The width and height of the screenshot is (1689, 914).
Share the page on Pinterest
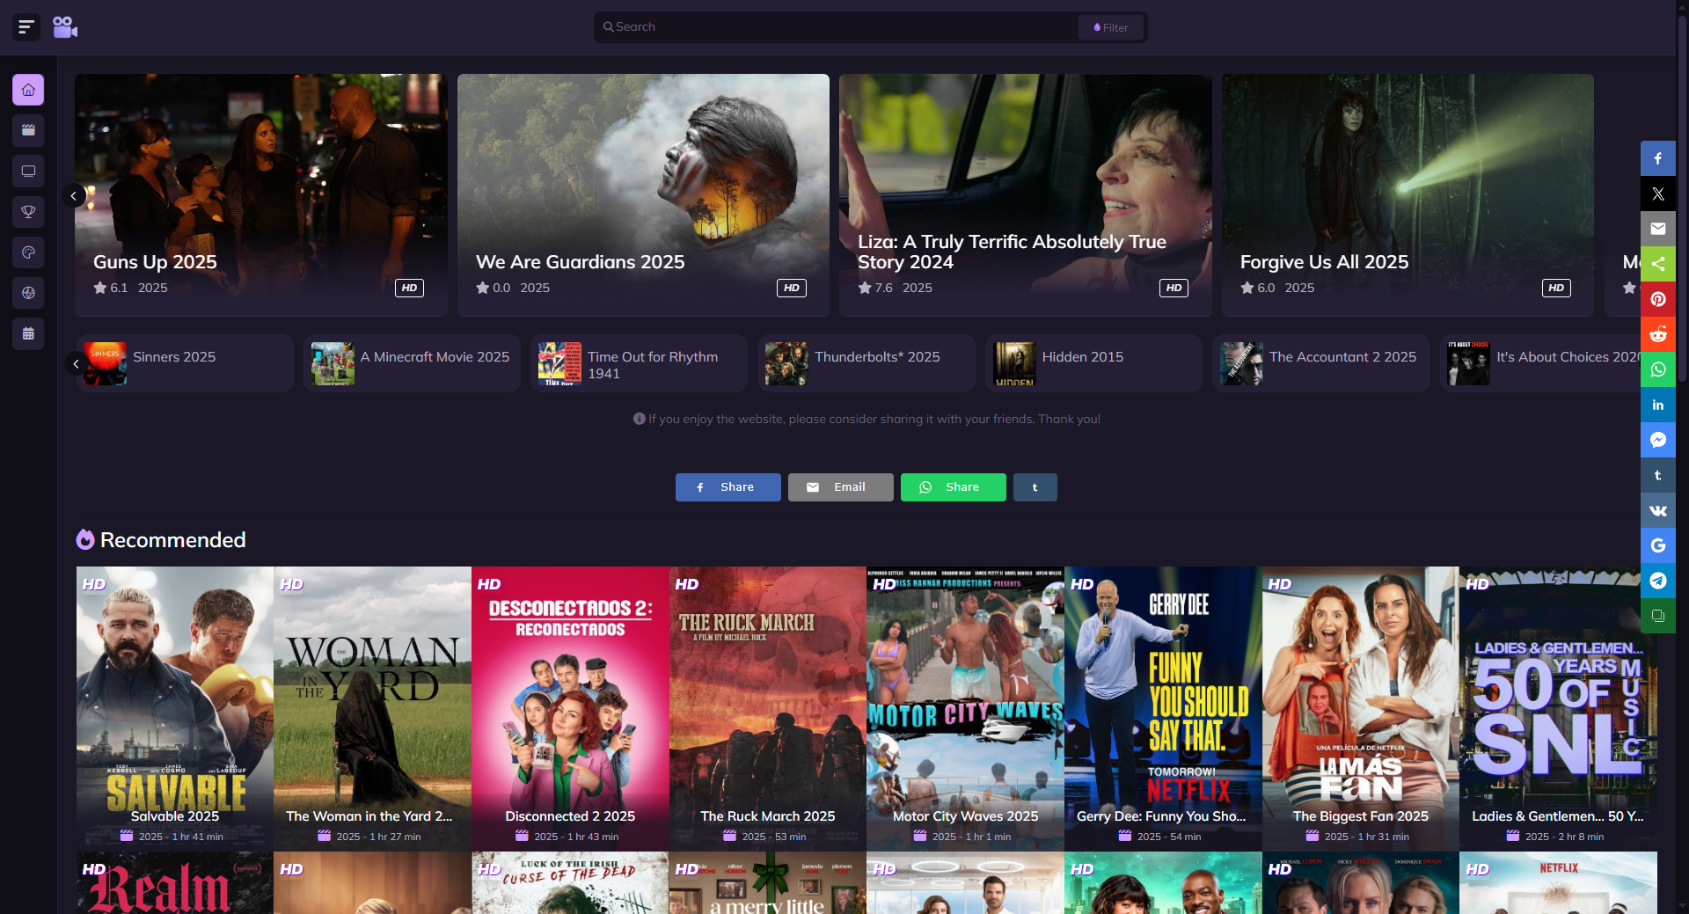(x=1658, y=299)
